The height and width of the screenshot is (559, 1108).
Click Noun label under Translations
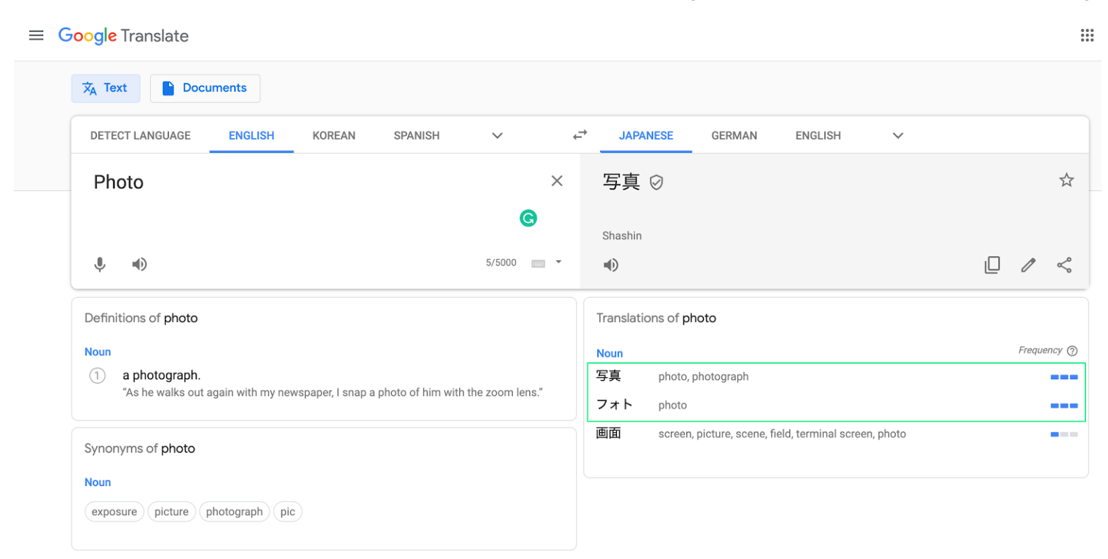point(609,353)
